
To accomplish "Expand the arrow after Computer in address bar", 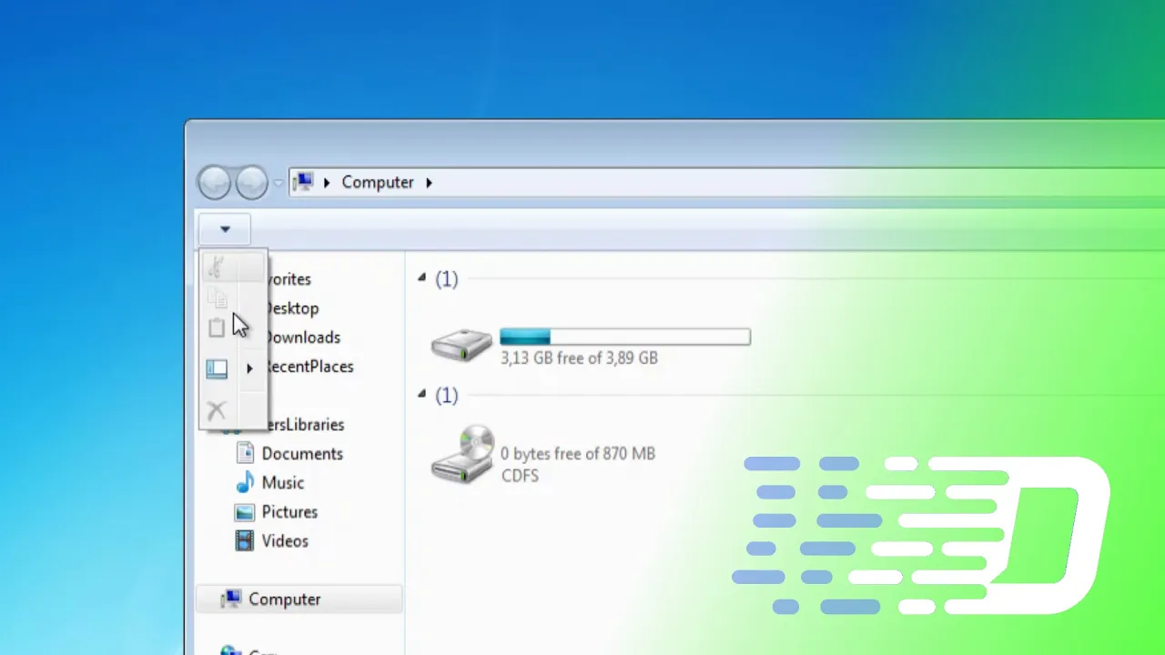I will [x=429, y=182].
